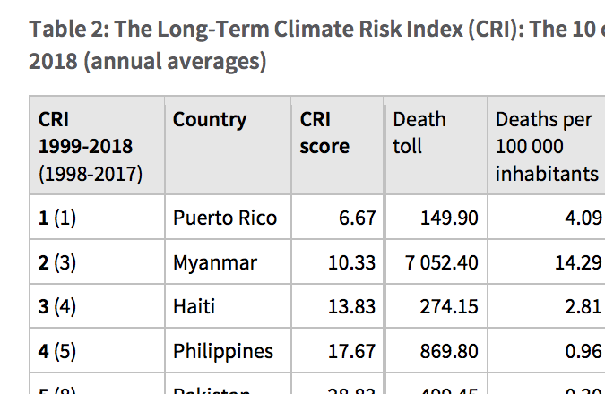Click the rank cell "2 (3)"
The height and width of the screenshot is (394, 605).
point(57,263)
